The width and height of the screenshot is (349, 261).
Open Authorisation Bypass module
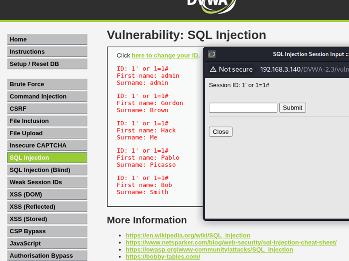pyautogui.click(x=47, y=255)
